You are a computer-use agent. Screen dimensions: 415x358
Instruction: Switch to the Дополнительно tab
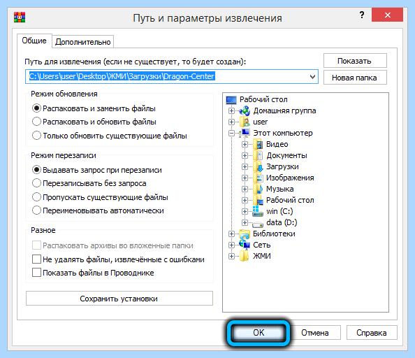[x=83, y=42]
